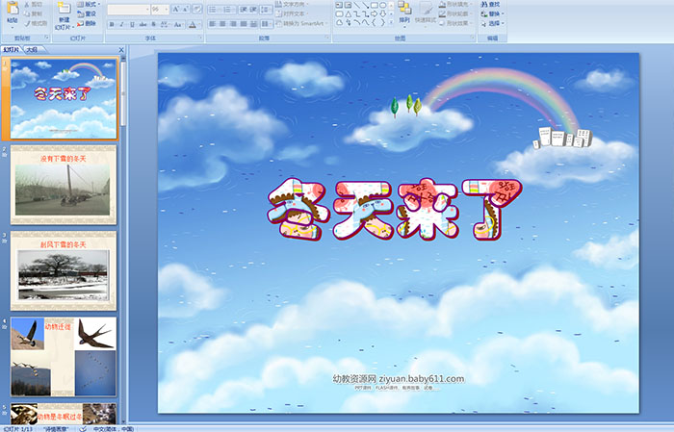
Task: Select the Left Brace shape
Action: pos(374,22)
